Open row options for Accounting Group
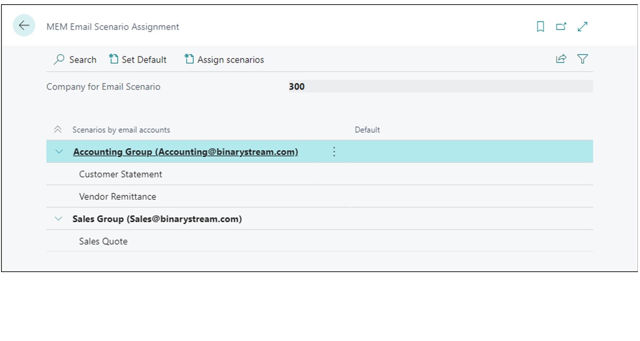The image size is (640, 341). click(x=334, y=152)
